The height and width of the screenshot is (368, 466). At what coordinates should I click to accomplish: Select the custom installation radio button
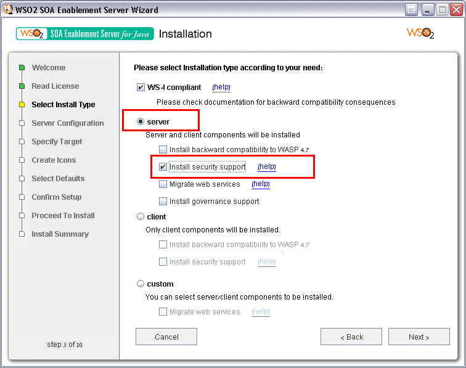click(141, 284)
